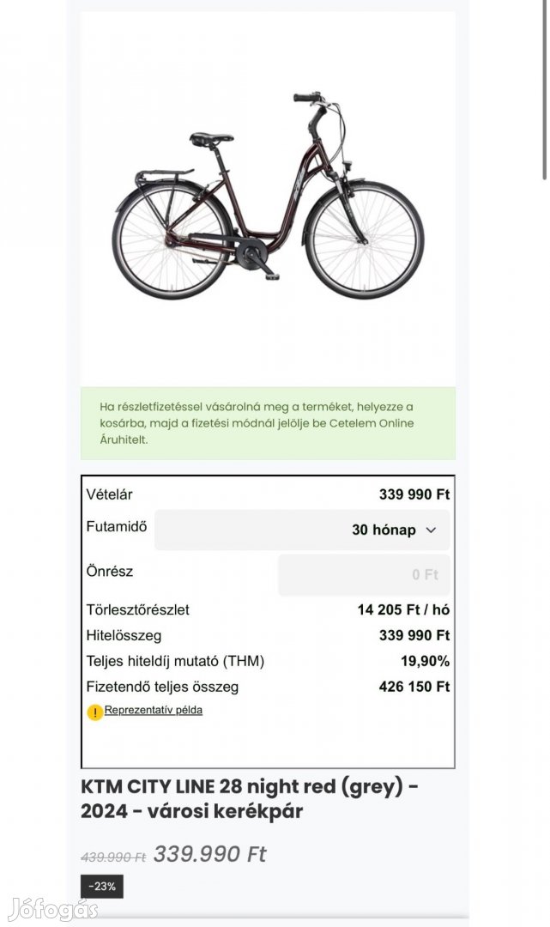
Task: Click the Futamidő label
Action: (x=115, y=525)
